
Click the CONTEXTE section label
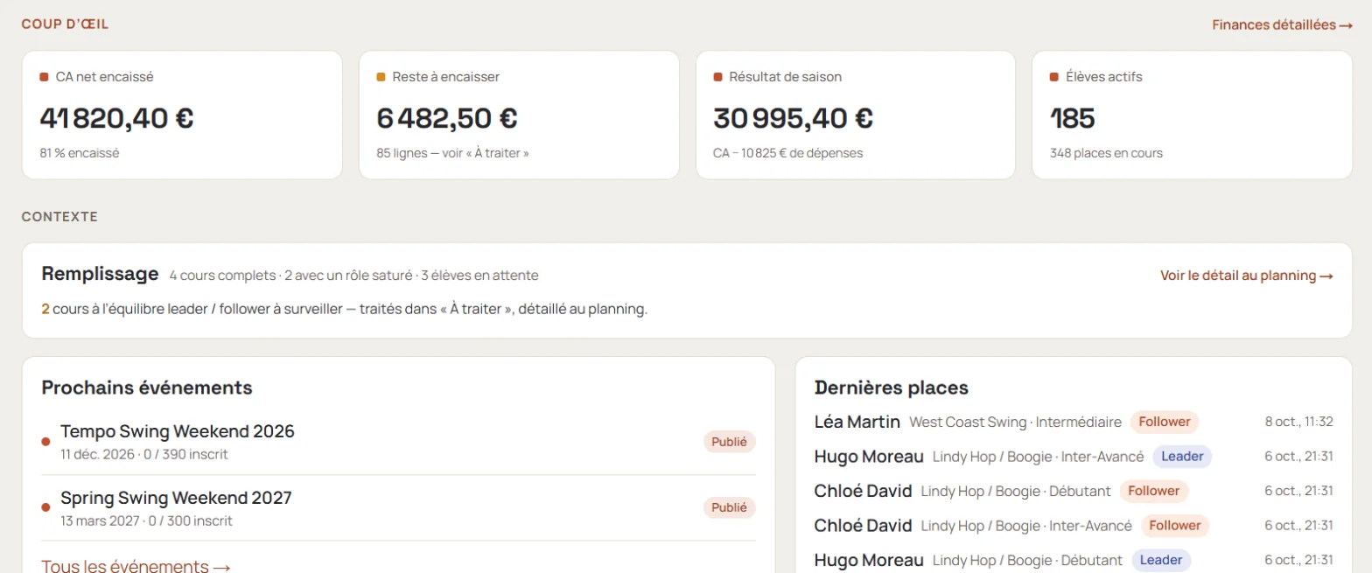(59, 217)
